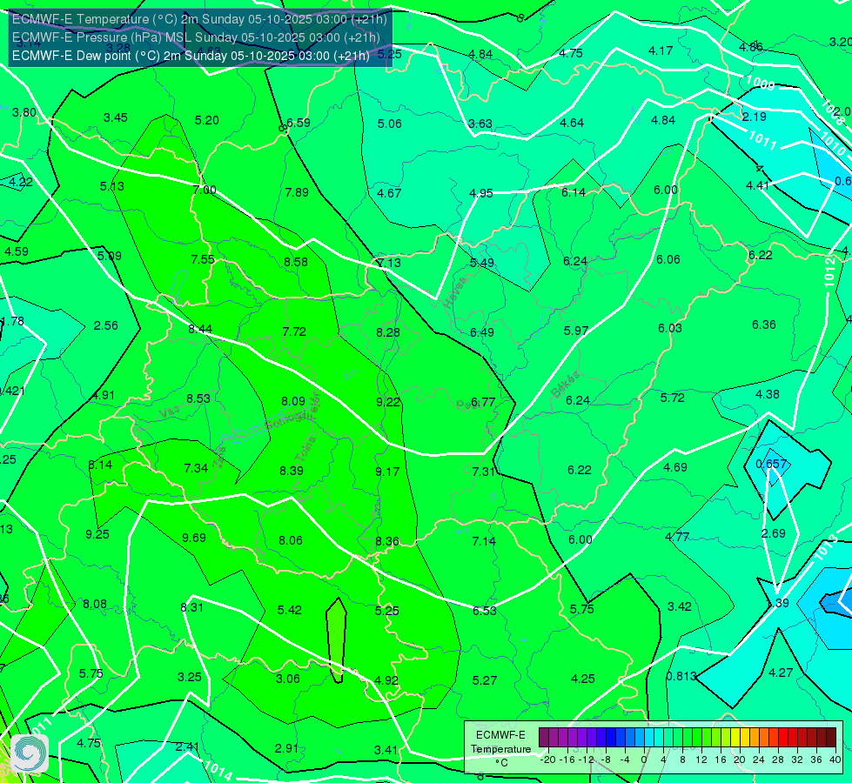Click the dew point value 7.00
The image size is (852, 783).
point(205,191)
